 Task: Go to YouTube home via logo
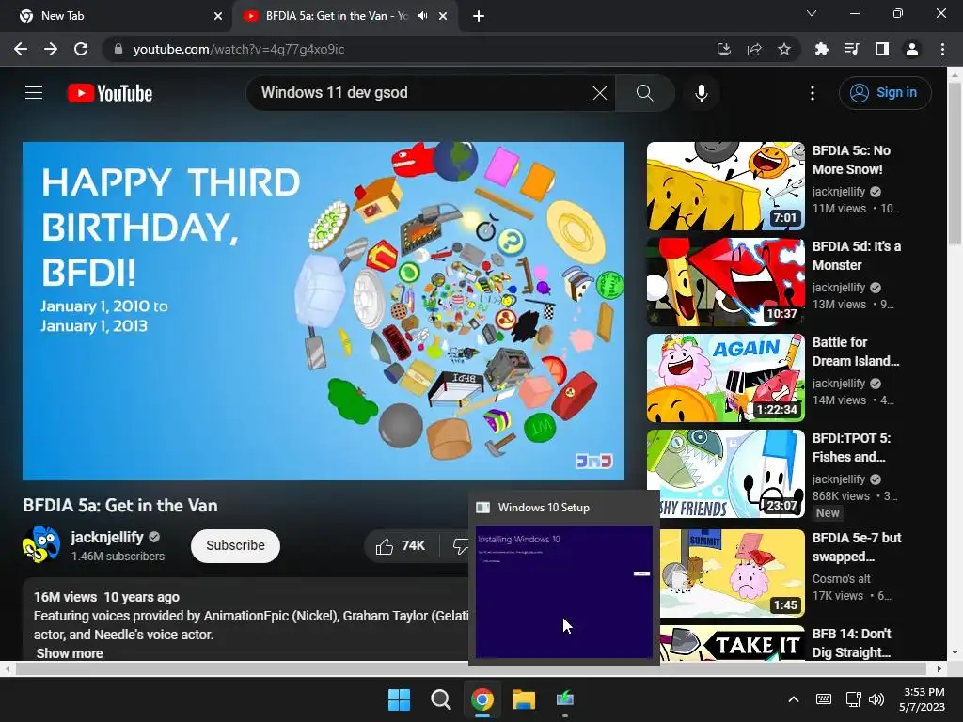pyautogui.click(x=110, y=93)
